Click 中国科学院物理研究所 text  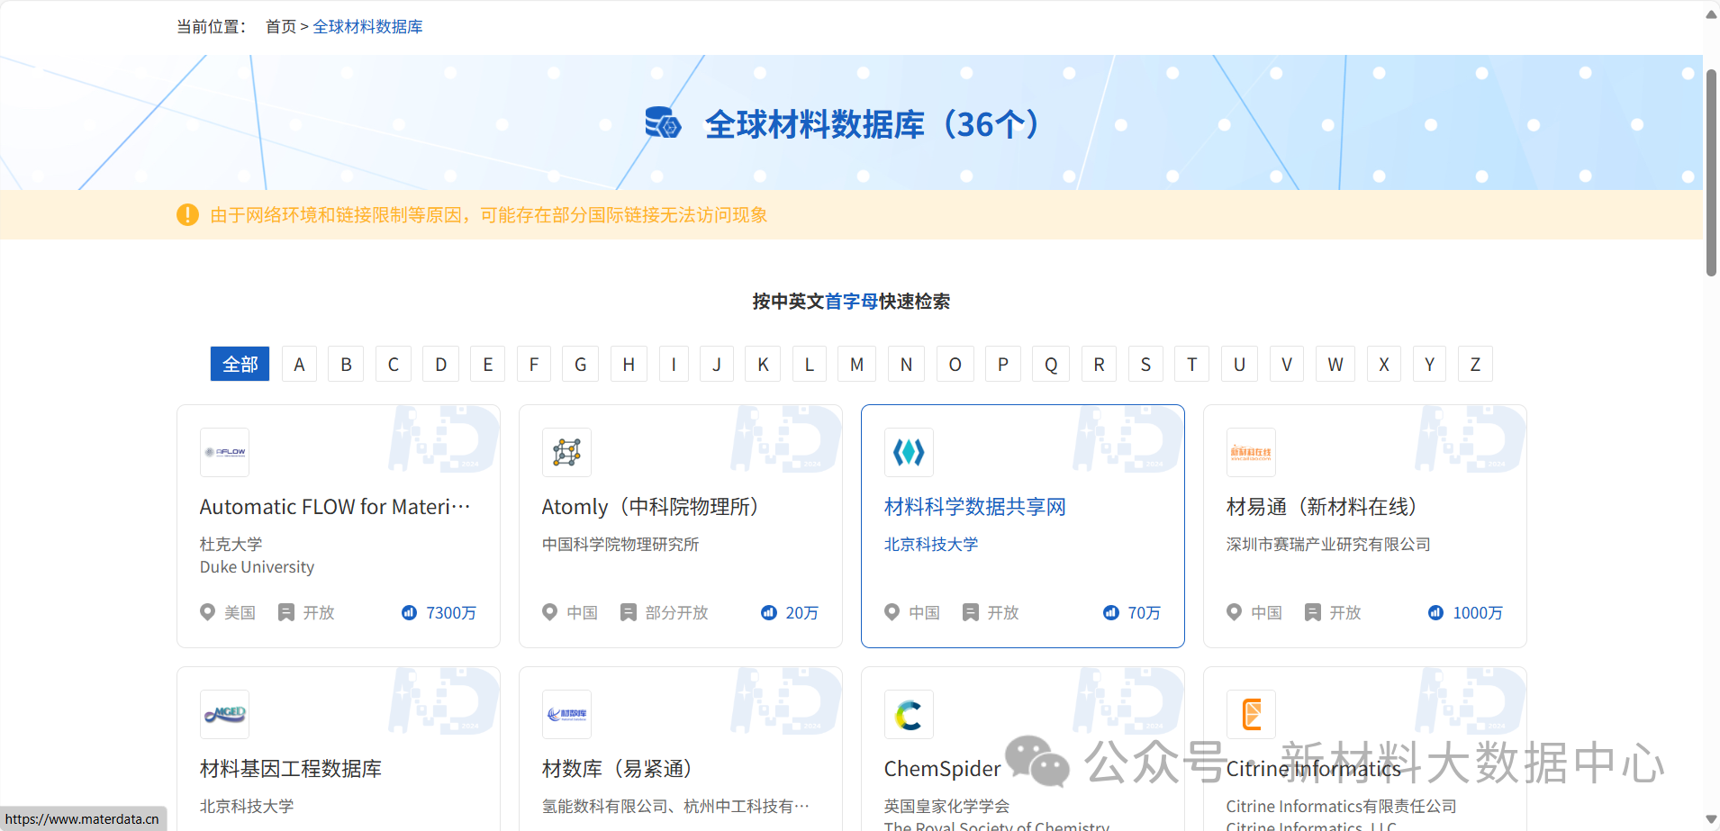pos(620,544)
